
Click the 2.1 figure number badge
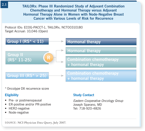[x=4, y=5]
